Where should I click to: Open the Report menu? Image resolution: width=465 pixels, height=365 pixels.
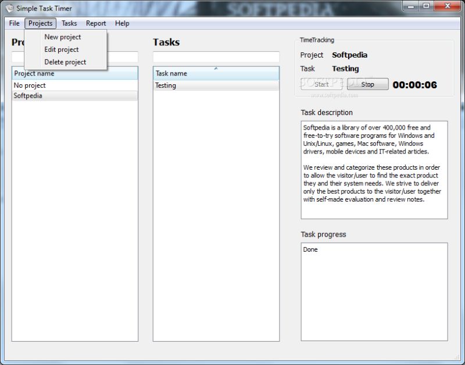[95, 23]
